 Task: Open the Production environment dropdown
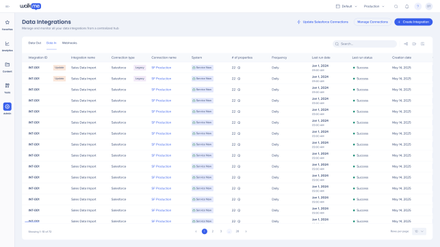tap(374, 6)
